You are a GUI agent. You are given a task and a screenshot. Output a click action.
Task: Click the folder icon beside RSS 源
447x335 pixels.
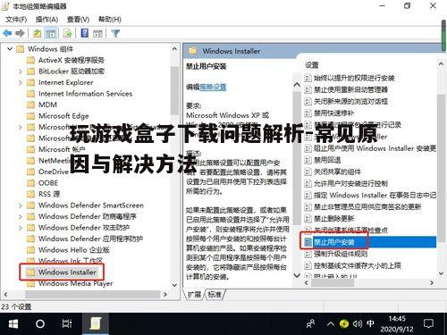click(30, 194)
